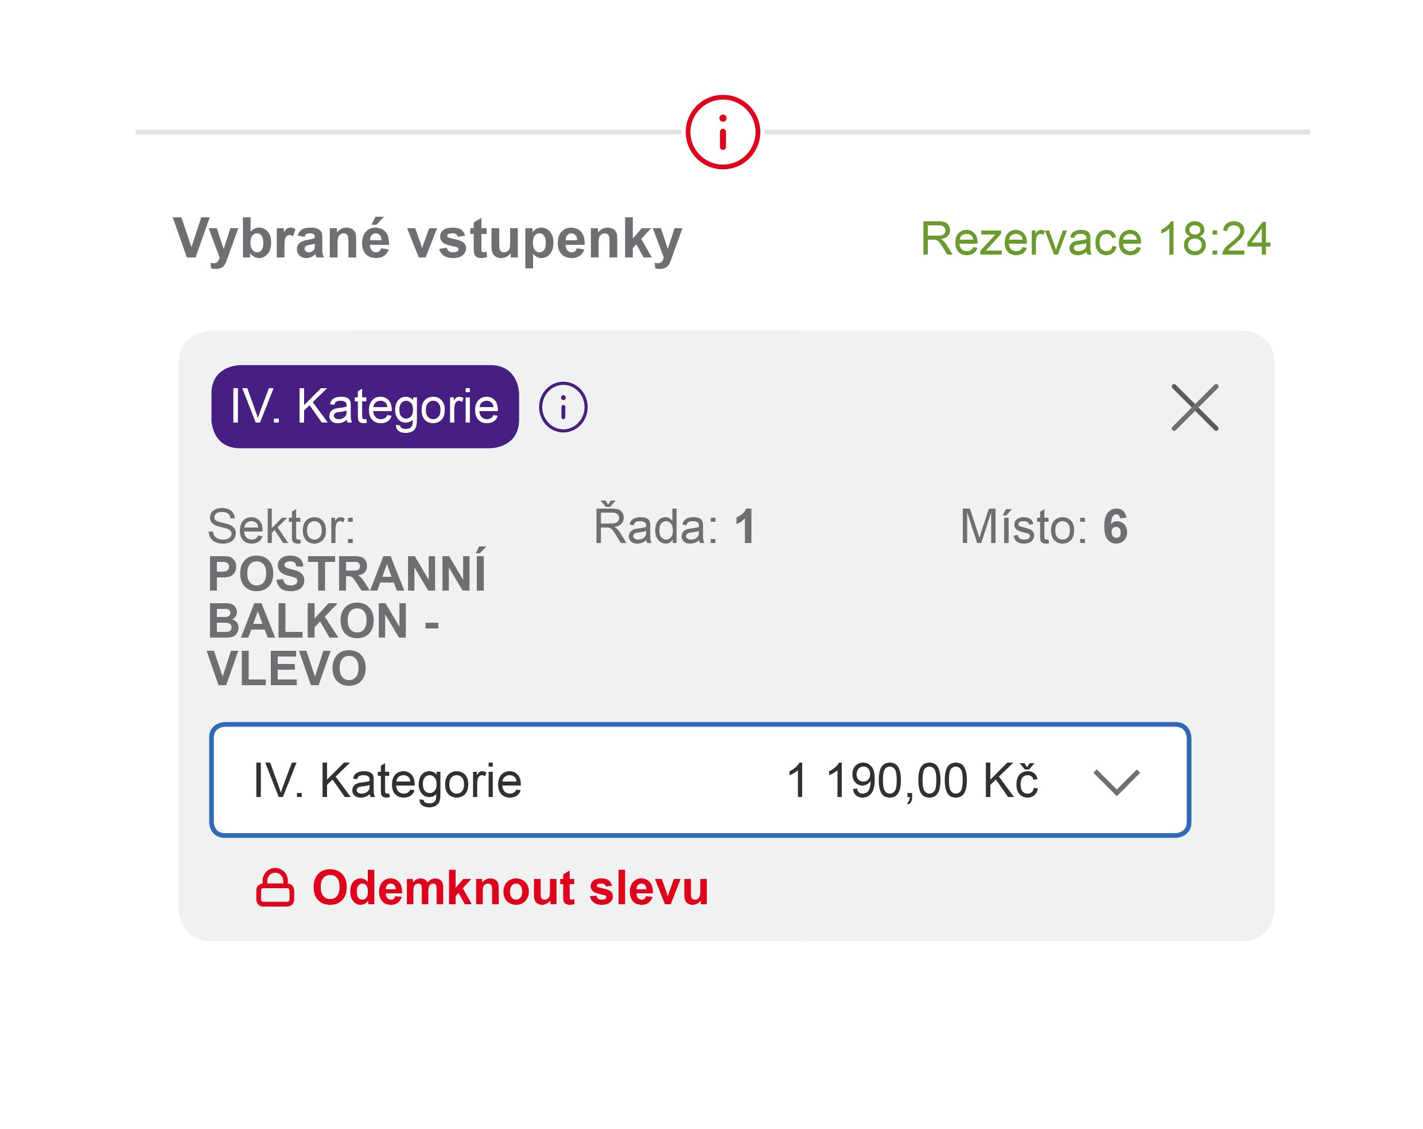Click the divider line right of the info icon
This screenshot has width=1423, height=1129.
[x=1036, y=132]
